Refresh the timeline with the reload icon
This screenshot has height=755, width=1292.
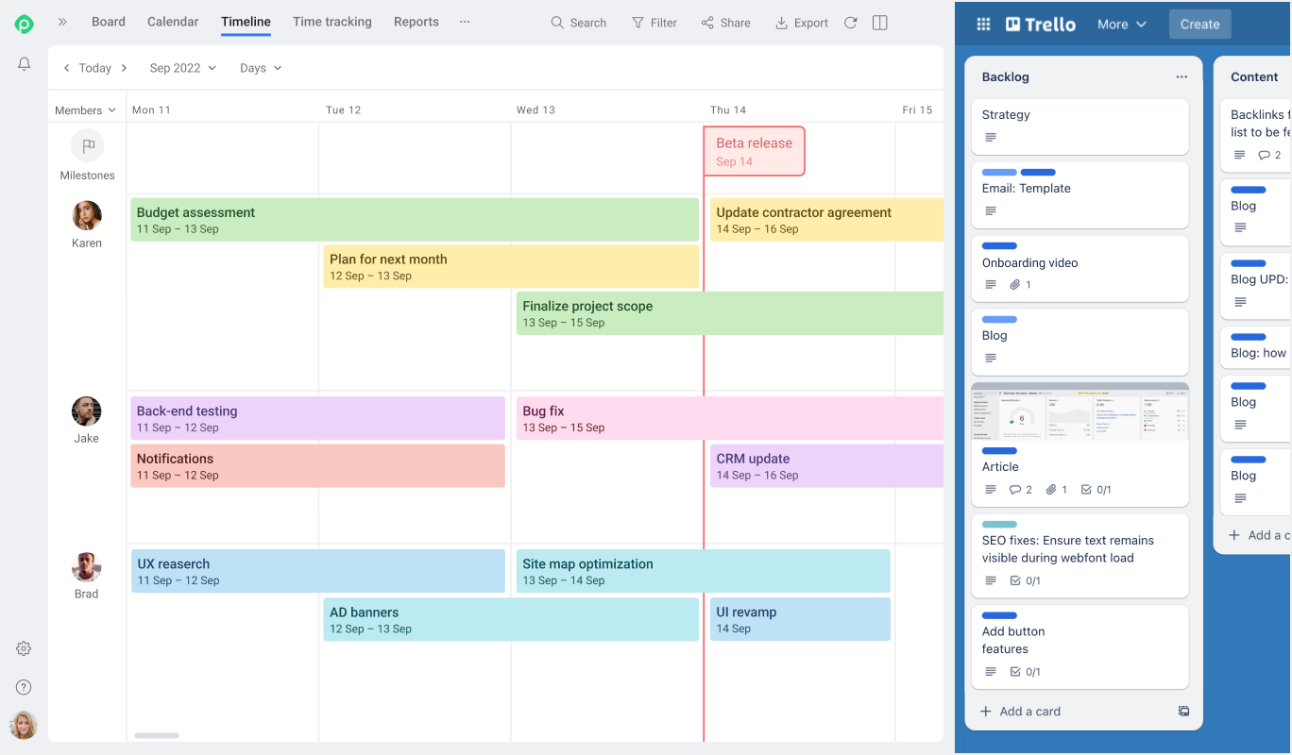click(850, 22)
